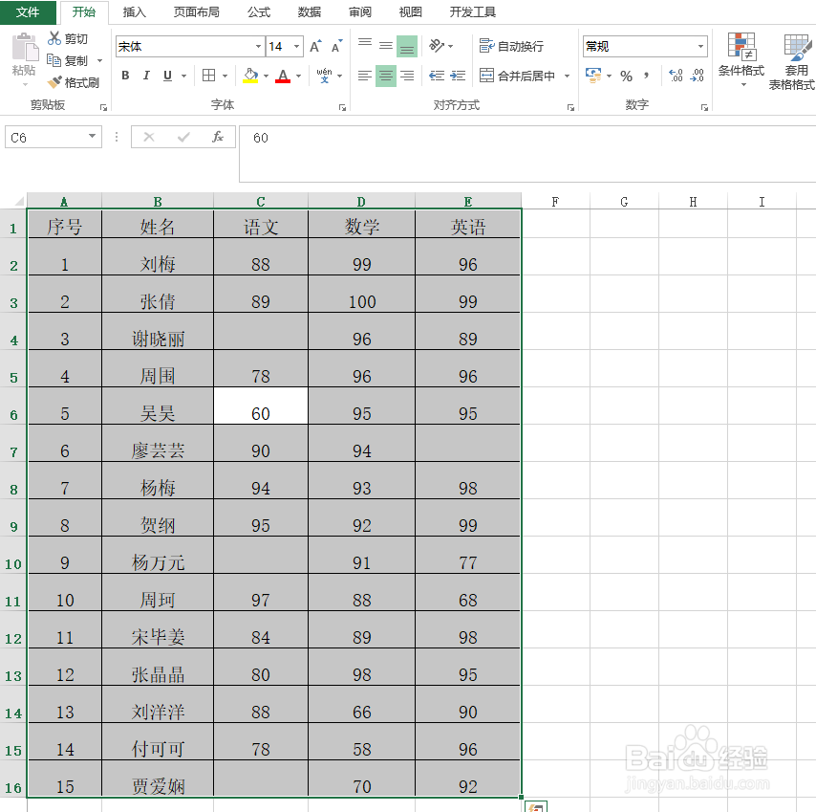Switch to the Review (审阅) tab
Image resolution: width=816 pixels, height=812 pixels.
coord(359,12)
